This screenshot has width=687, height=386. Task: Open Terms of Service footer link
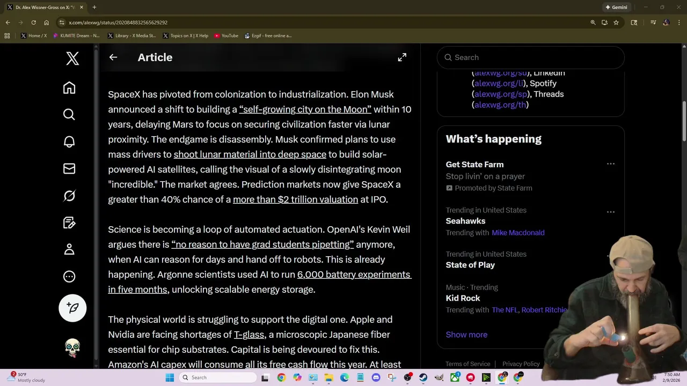(x=467, y=364)
